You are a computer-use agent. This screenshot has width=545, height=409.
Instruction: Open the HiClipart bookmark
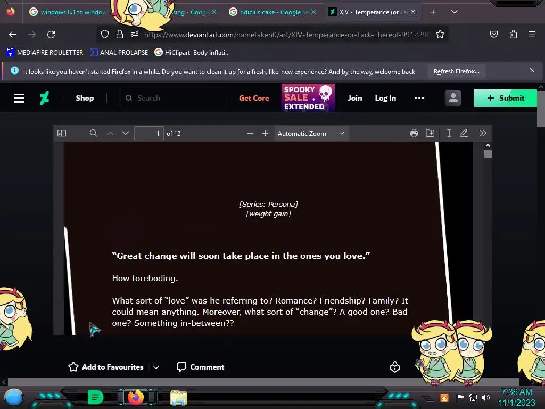click(192, 53)
